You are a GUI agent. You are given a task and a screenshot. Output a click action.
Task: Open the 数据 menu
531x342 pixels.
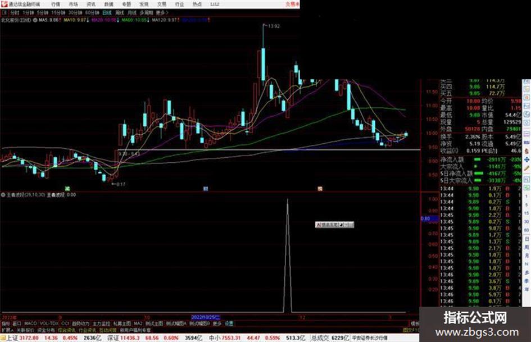point(108,4)
